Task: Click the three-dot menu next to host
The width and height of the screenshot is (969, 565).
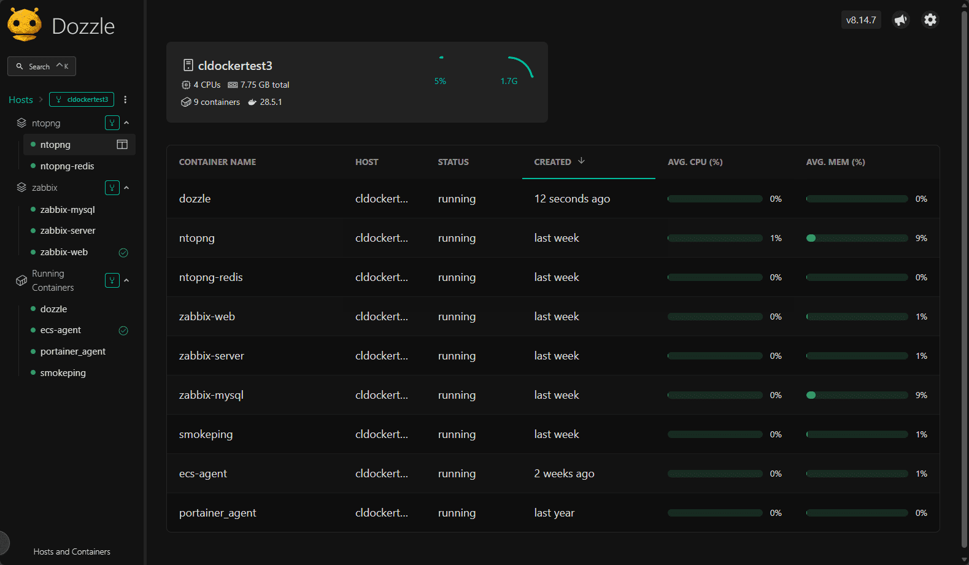Action: click(x=125, y=99)
